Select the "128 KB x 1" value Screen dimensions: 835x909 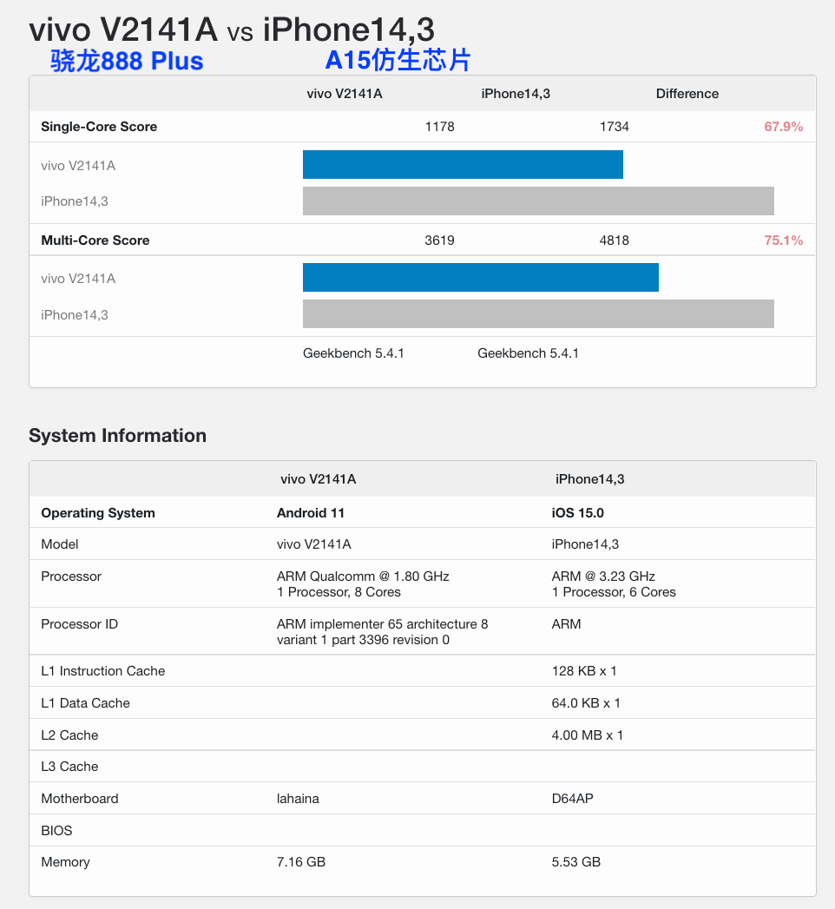coord(584,671)
